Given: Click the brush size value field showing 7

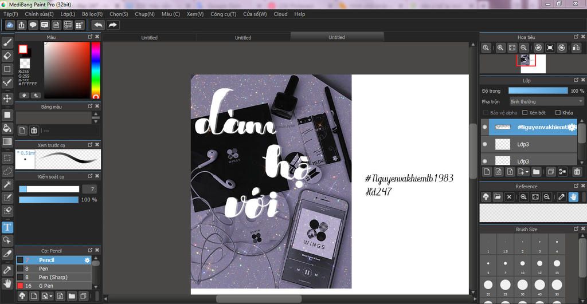Looking at the screenshot, I should pos(89,189).
